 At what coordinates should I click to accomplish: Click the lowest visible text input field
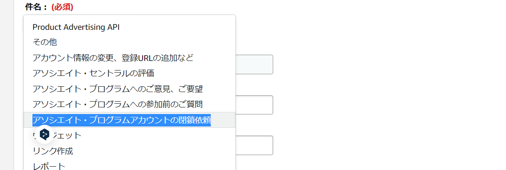[x=254, y=145]
